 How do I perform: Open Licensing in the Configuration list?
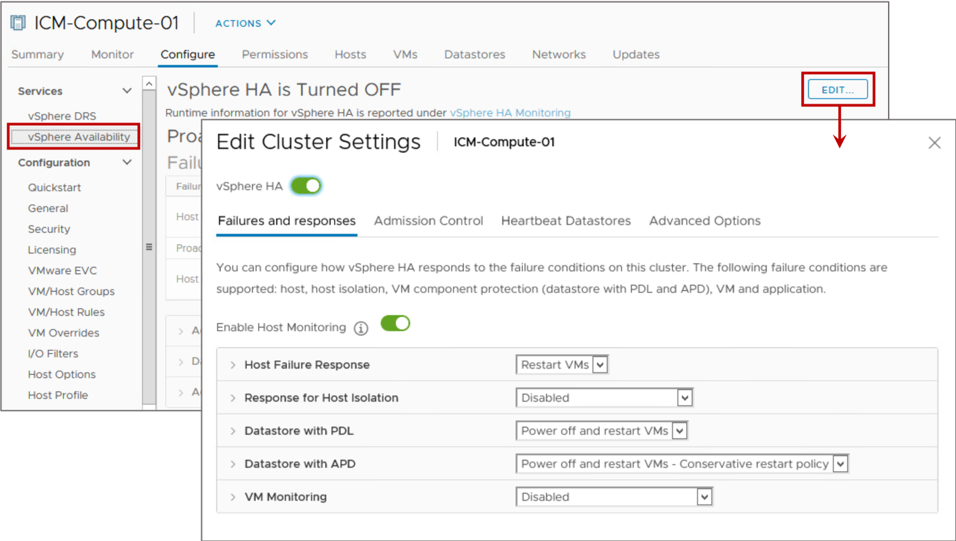(x=52, y=250)
